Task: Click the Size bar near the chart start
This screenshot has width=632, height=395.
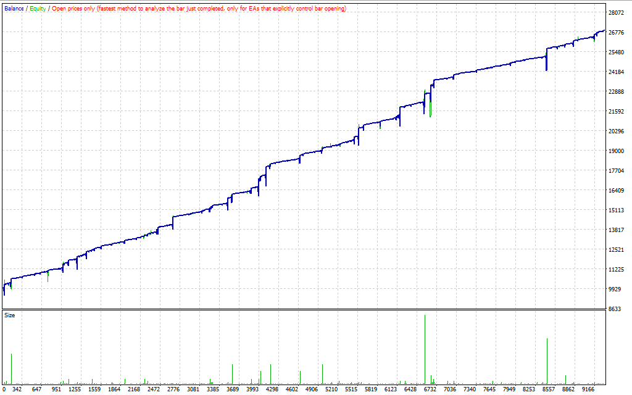Action: [x=11, y=368]
